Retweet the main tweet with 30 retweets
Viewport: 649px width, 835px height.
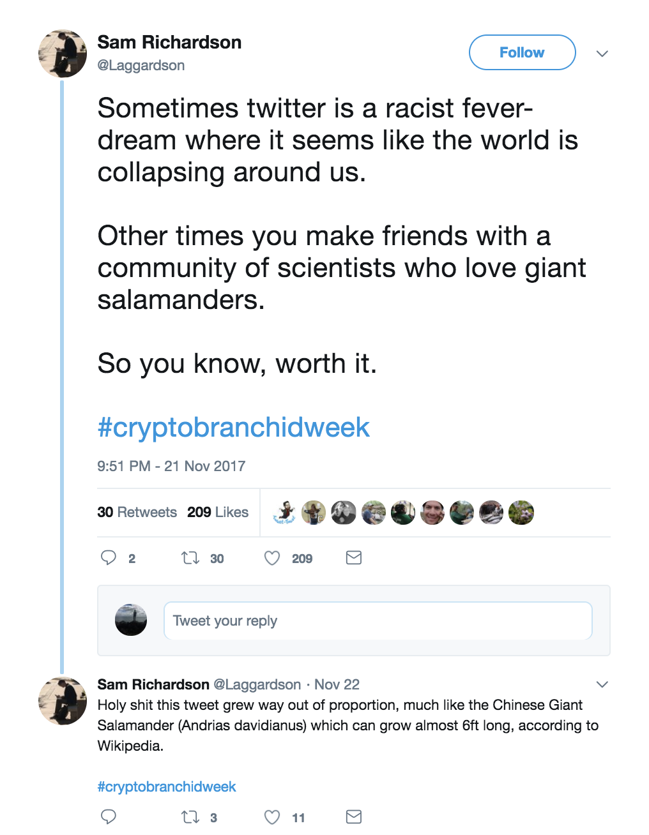[190, 558]
